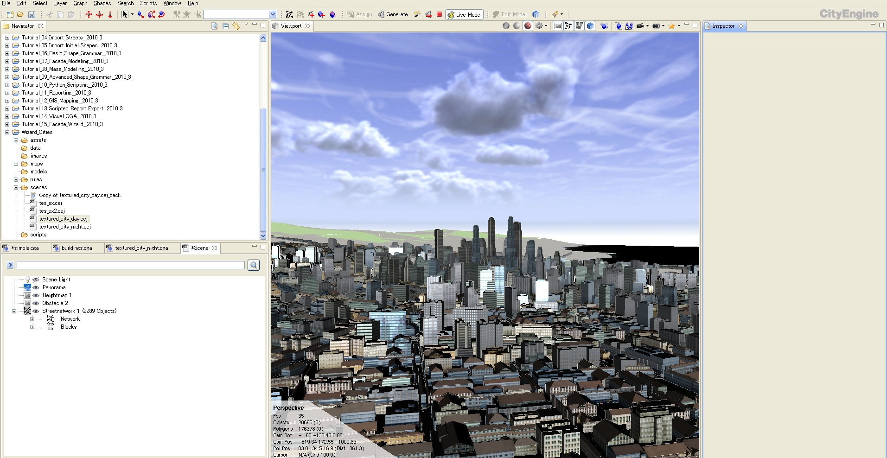Expand the Network node
Screen dimensions: 887x458
(x=32, y=319)
